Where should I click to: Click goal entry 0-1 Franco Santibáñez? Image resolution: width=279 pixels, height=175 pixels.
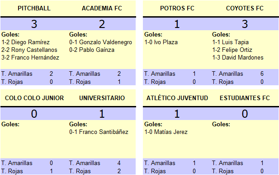pos(99,132)
